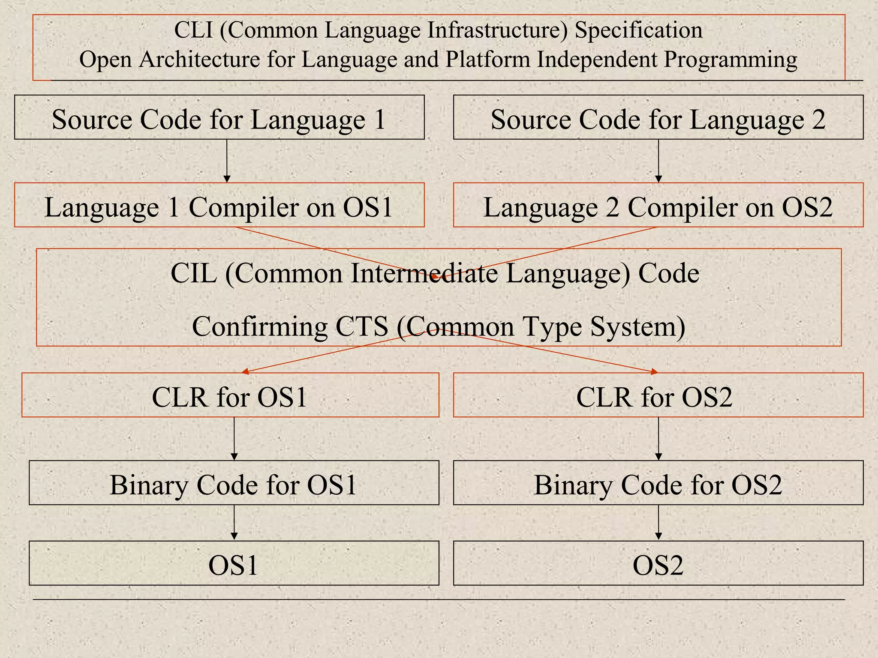
Task: Select the CIL Common Intermediate Language text
Action: coord(435,273)
